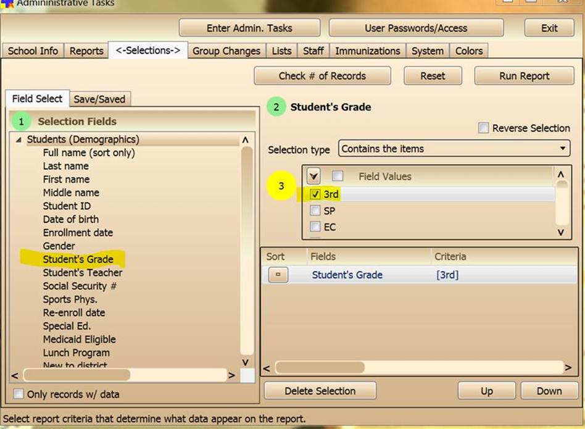Click the Run Report button
The image size is (585, 429).
click(x=524, y=76)
